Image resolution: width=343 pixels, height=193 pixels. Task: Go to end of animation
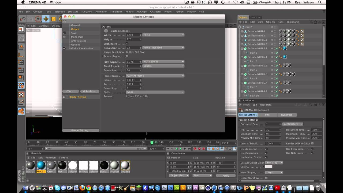(189, 149)
